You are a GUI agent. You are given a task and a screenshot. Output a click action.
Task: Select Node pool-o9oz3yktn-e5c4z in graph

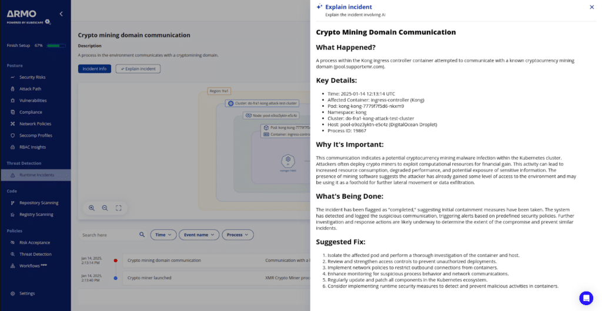[x=271, y=115]
